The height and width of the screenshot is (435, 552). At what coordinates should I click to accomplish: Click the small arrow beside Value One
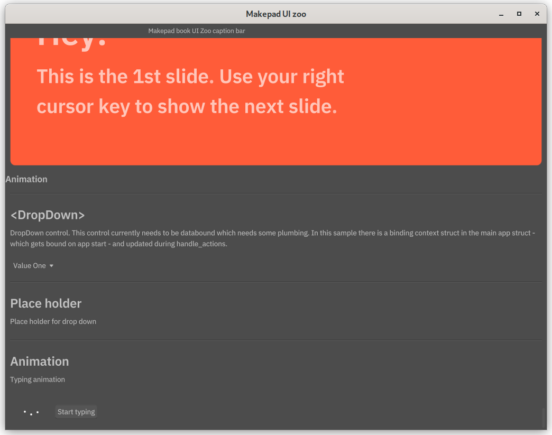pos(51,266)
